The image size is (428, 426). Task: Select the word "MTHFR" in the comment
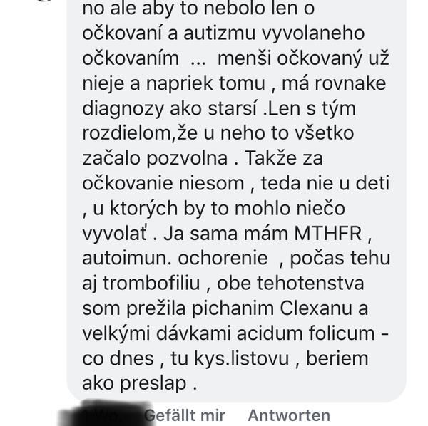(328, 234)
